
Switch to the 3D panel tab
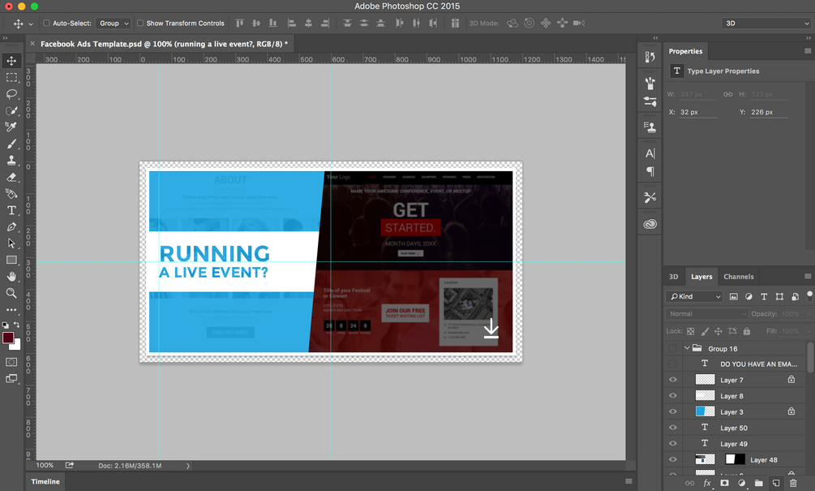click(x=674, y=276)
